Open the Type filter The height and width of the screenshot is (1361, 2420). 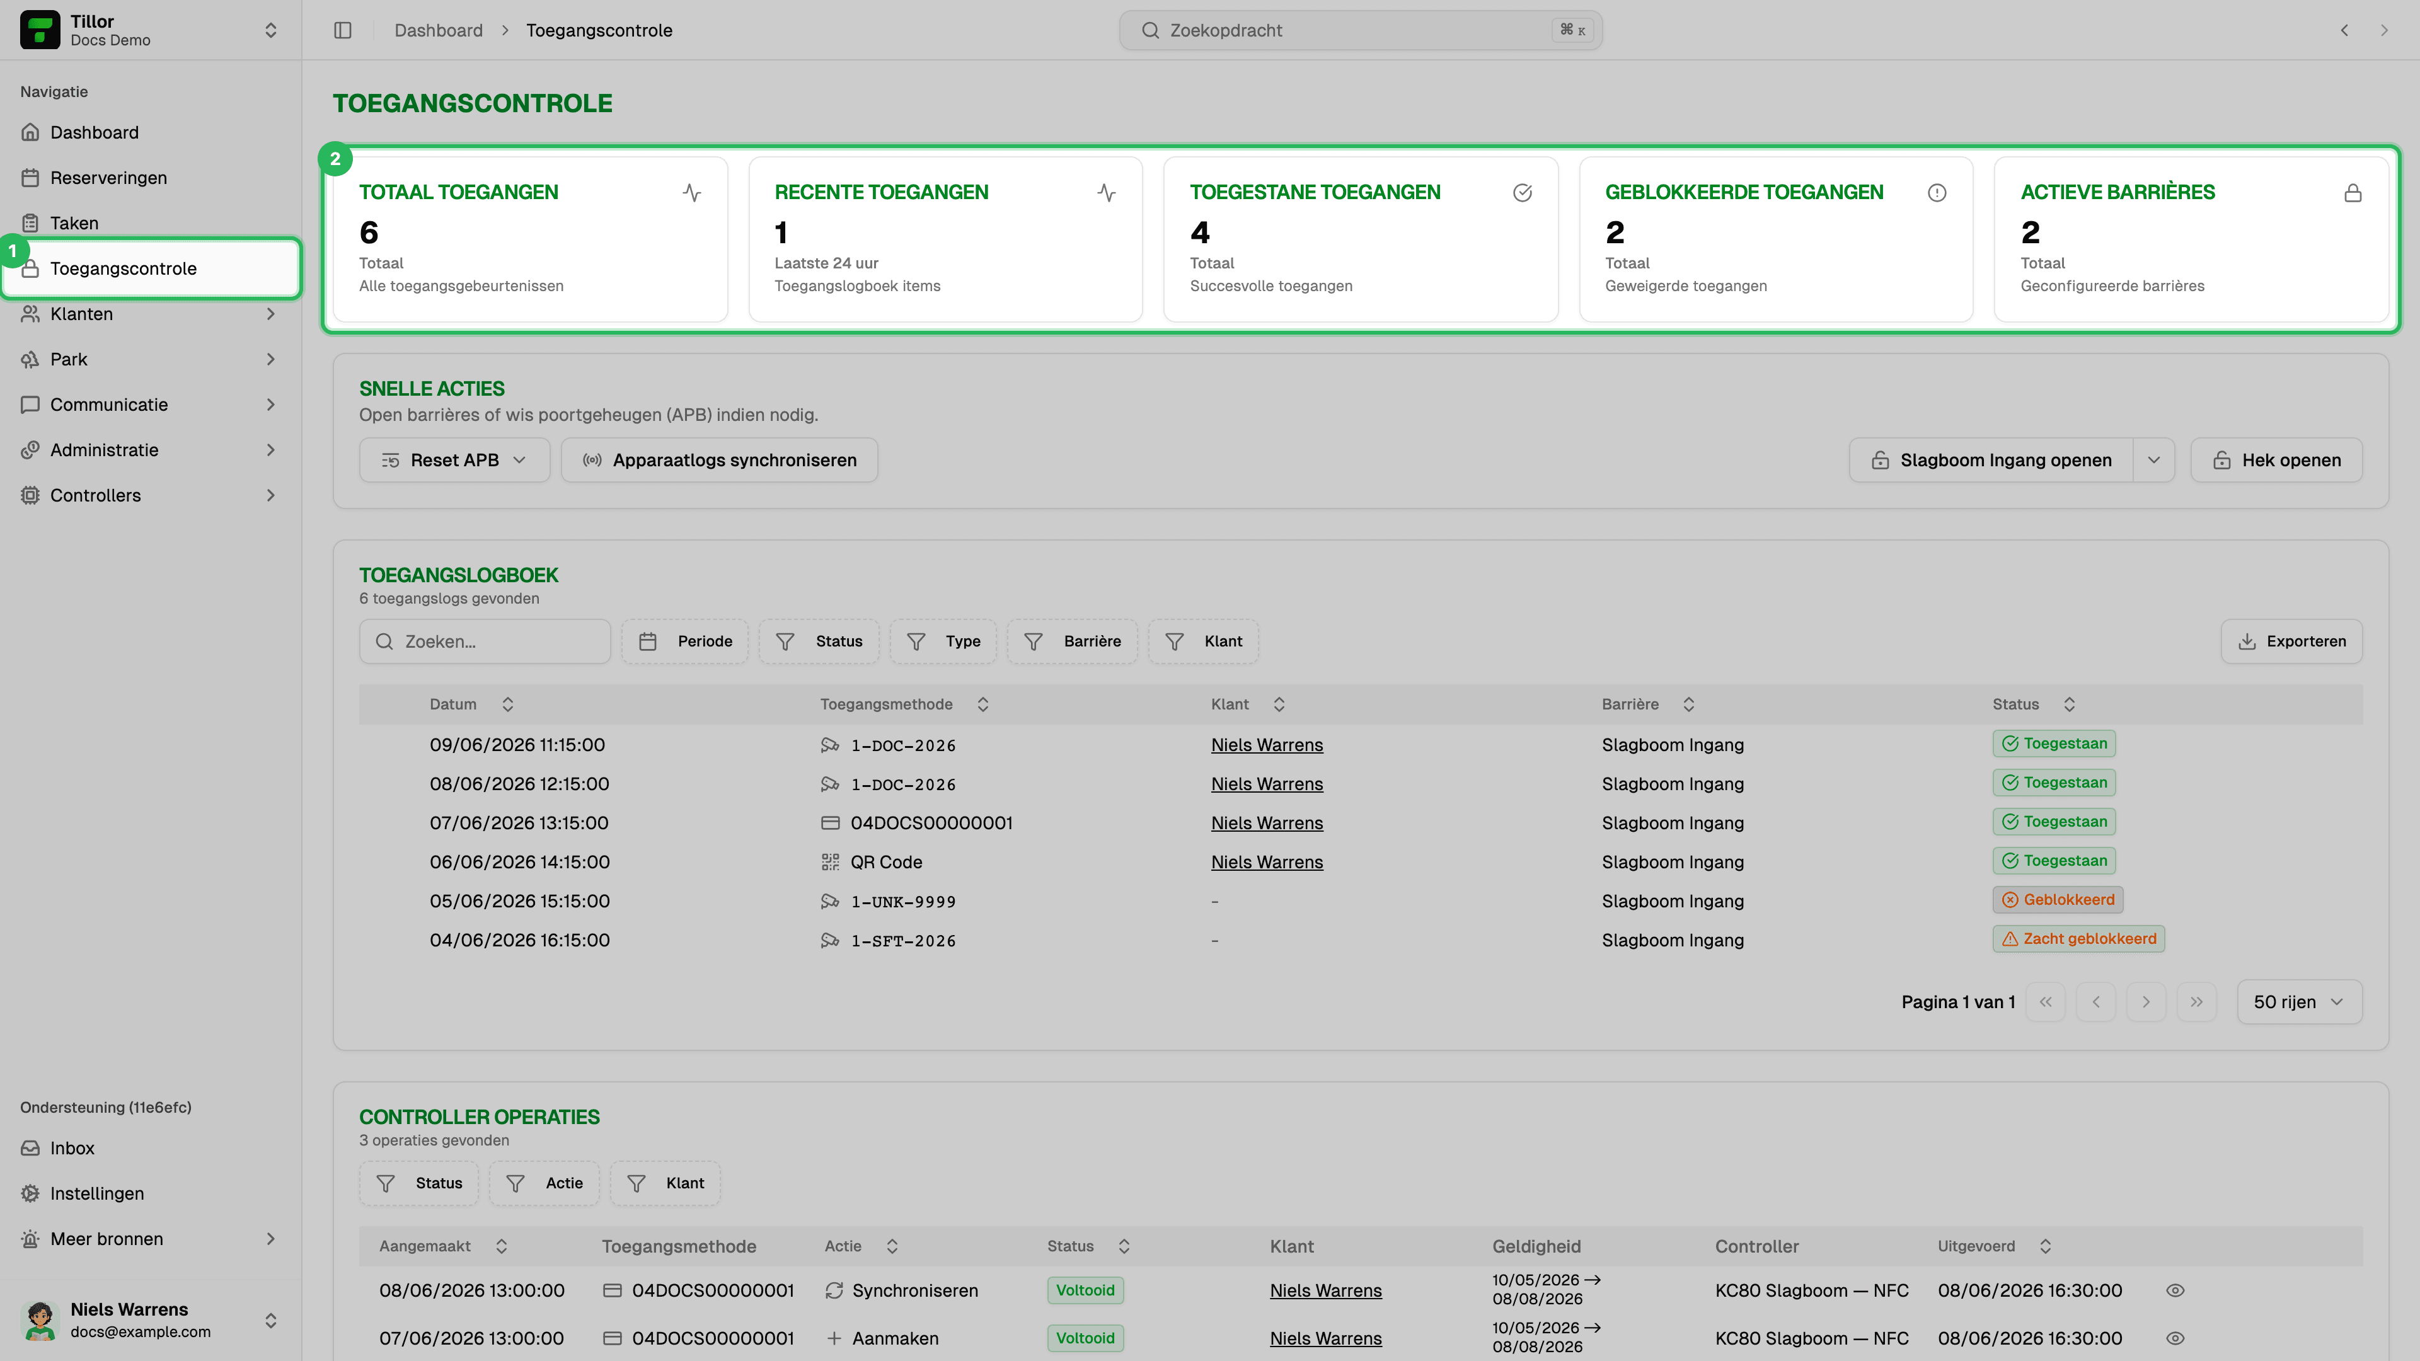coord(943,641)
